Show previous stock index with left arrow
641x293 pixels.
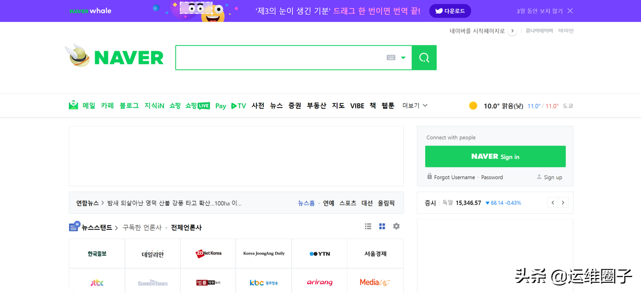coord(553,203)
